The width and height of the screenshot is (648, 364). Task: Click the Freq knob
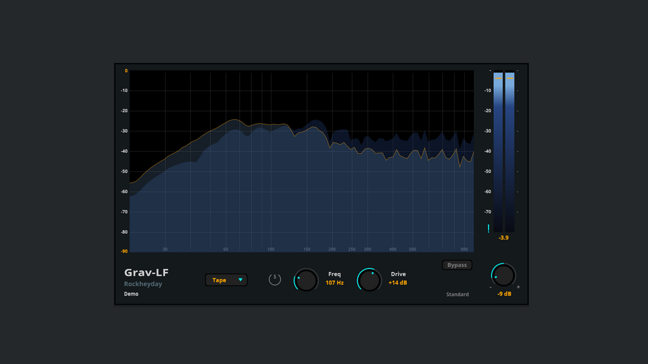[306, 280]
